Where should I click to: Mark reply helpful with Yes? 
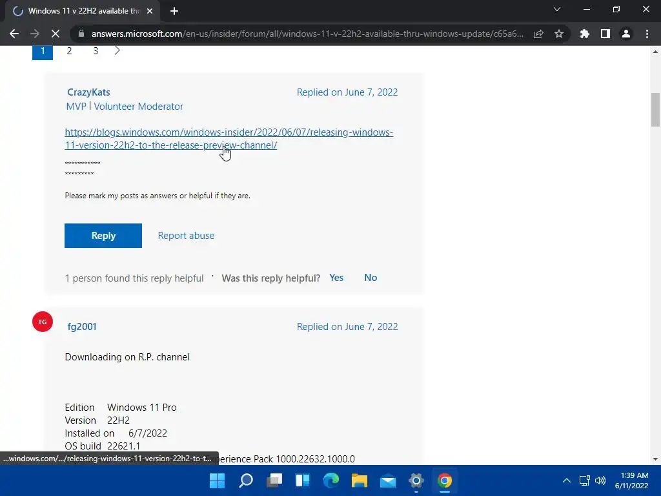336,278
